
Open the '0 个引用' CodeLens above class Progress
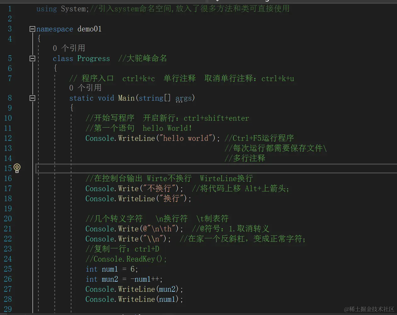click(x=69, y=48)
